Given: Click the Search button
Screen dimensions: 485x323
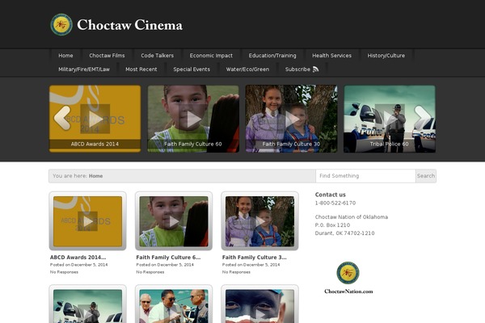Looking at the screenshot, I should [426, 176].
